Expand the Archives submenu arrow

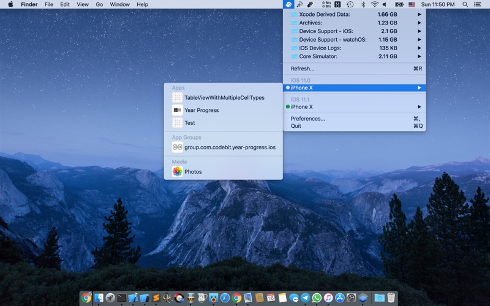(x=419, y=23)
